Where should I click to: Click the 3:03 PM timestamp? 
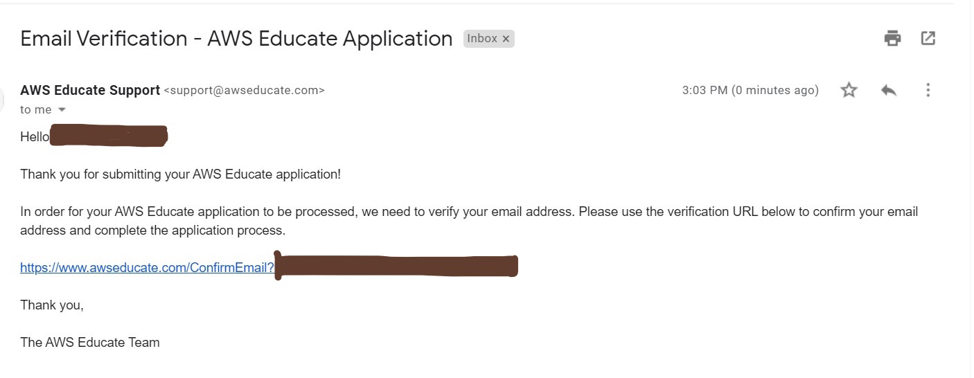[750, 90]
